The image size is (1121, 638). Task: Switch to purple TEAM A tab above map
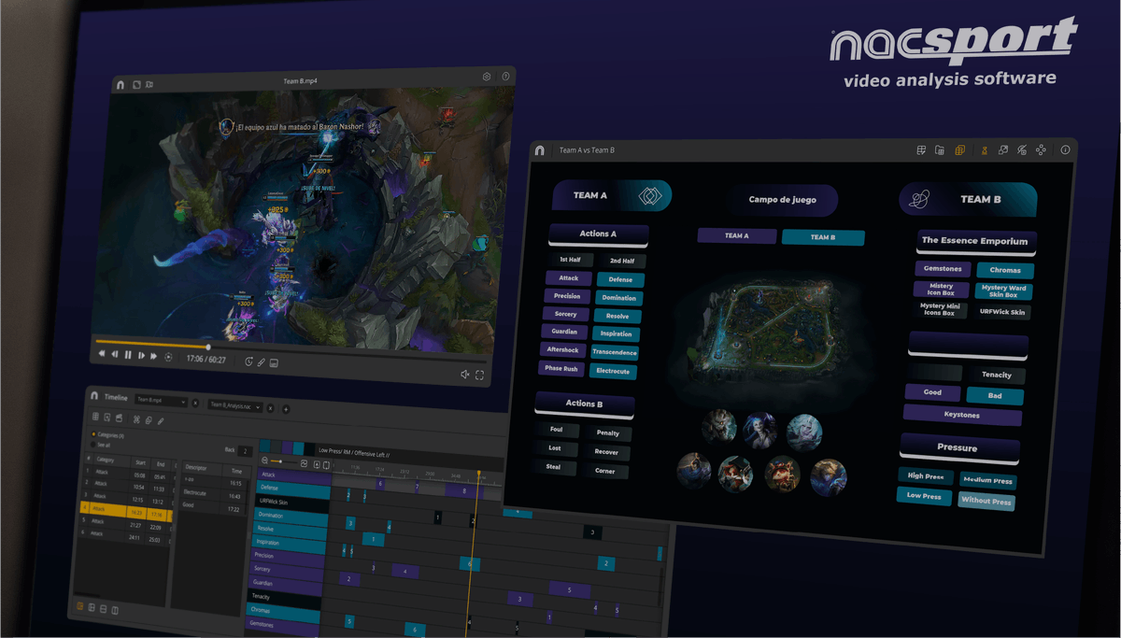(737, 236)
